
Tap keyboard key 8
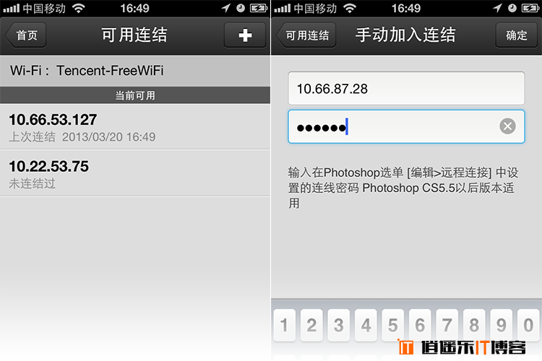pyautogui.click(x=474, y=325)
